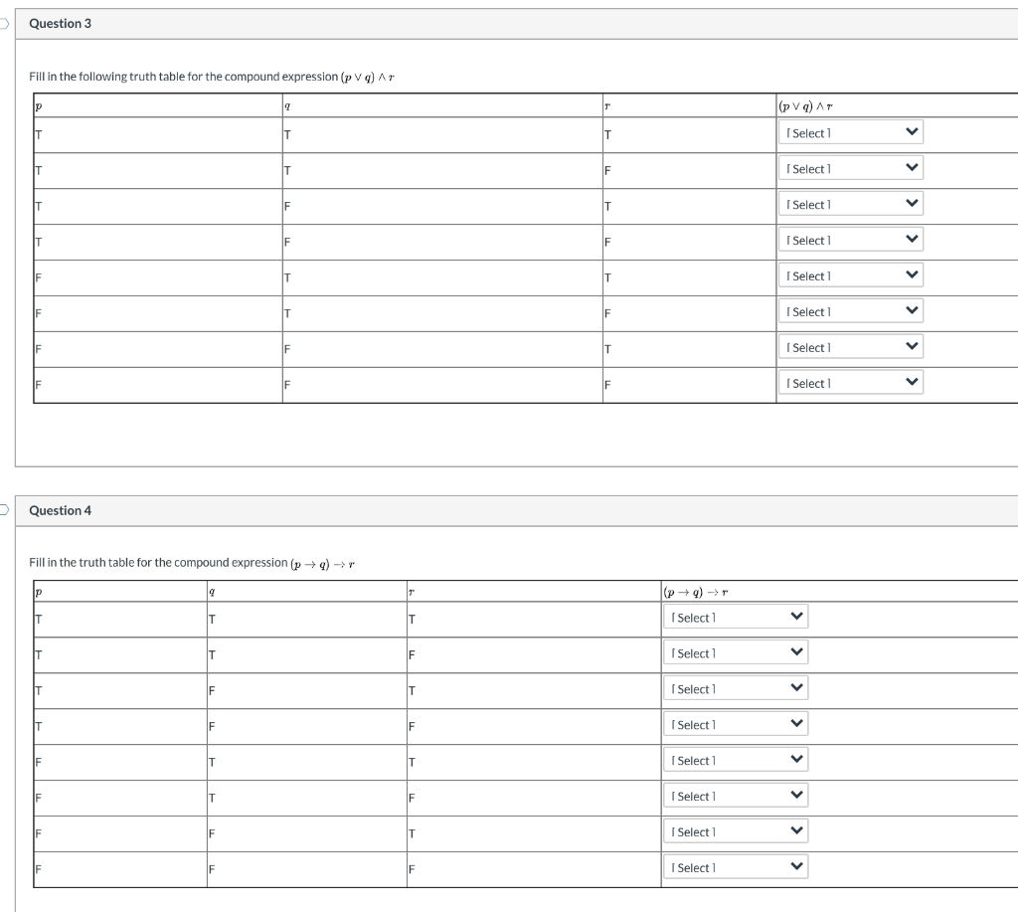1018x912 pixels.
Task: Expand Question 4 dropdown for row F F F
Action: (736, 867)
